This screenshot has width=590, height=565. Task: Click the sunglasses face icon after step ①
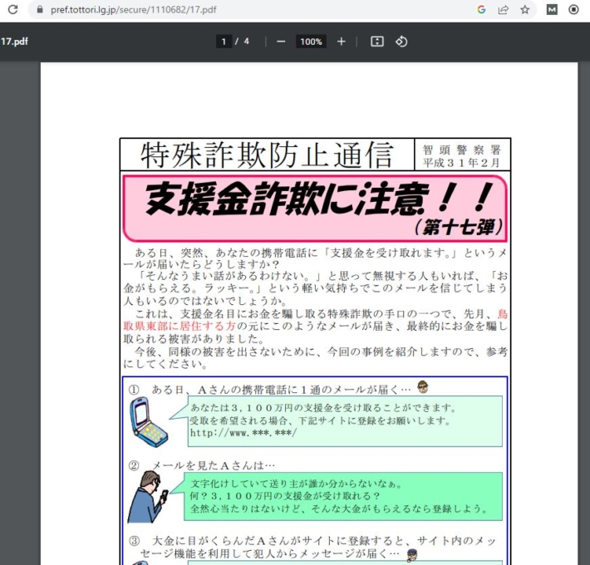point(423,387)
